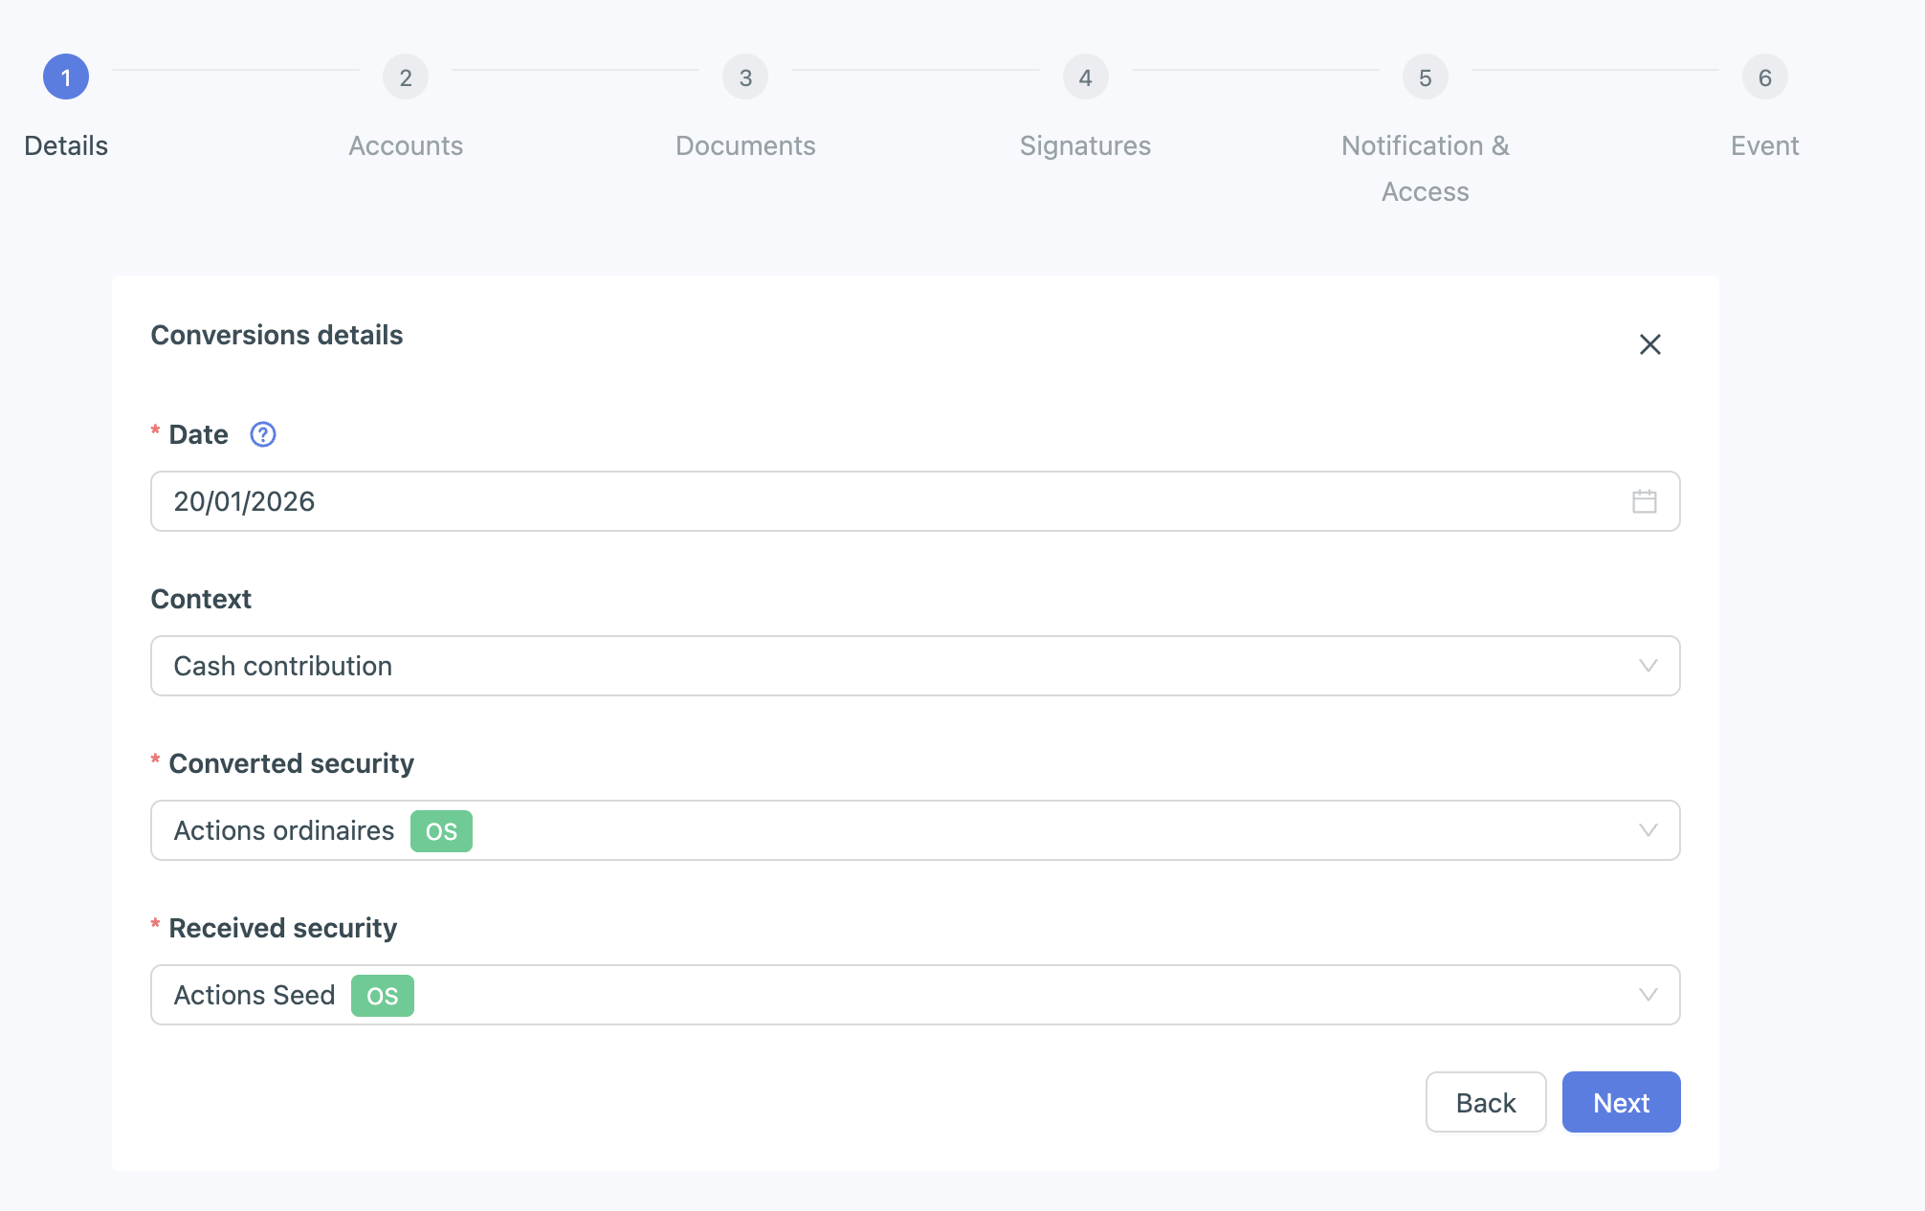
Task: Click step 5 circle icon
Action: click(1425, 77)
